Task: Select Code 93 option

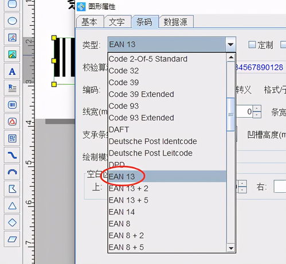Action: pos(167,106)
